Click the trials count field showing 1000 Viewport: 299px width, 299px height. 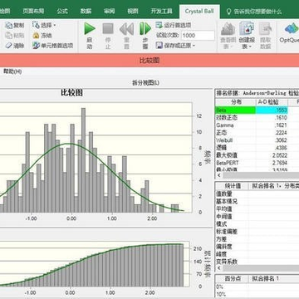pos(198,36)
